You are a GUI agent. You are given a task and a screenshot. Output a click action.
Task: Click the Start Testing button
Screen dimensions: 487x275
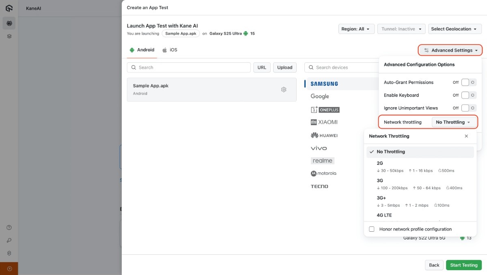[x=463, y=265]
